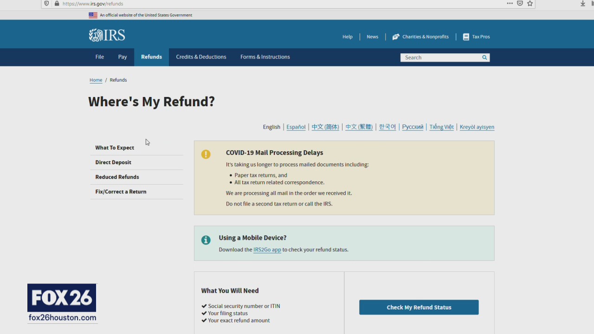Click the COVID-19 alert exclamation icon
Viewport: 594px width, 334px height.
[206, 154]
